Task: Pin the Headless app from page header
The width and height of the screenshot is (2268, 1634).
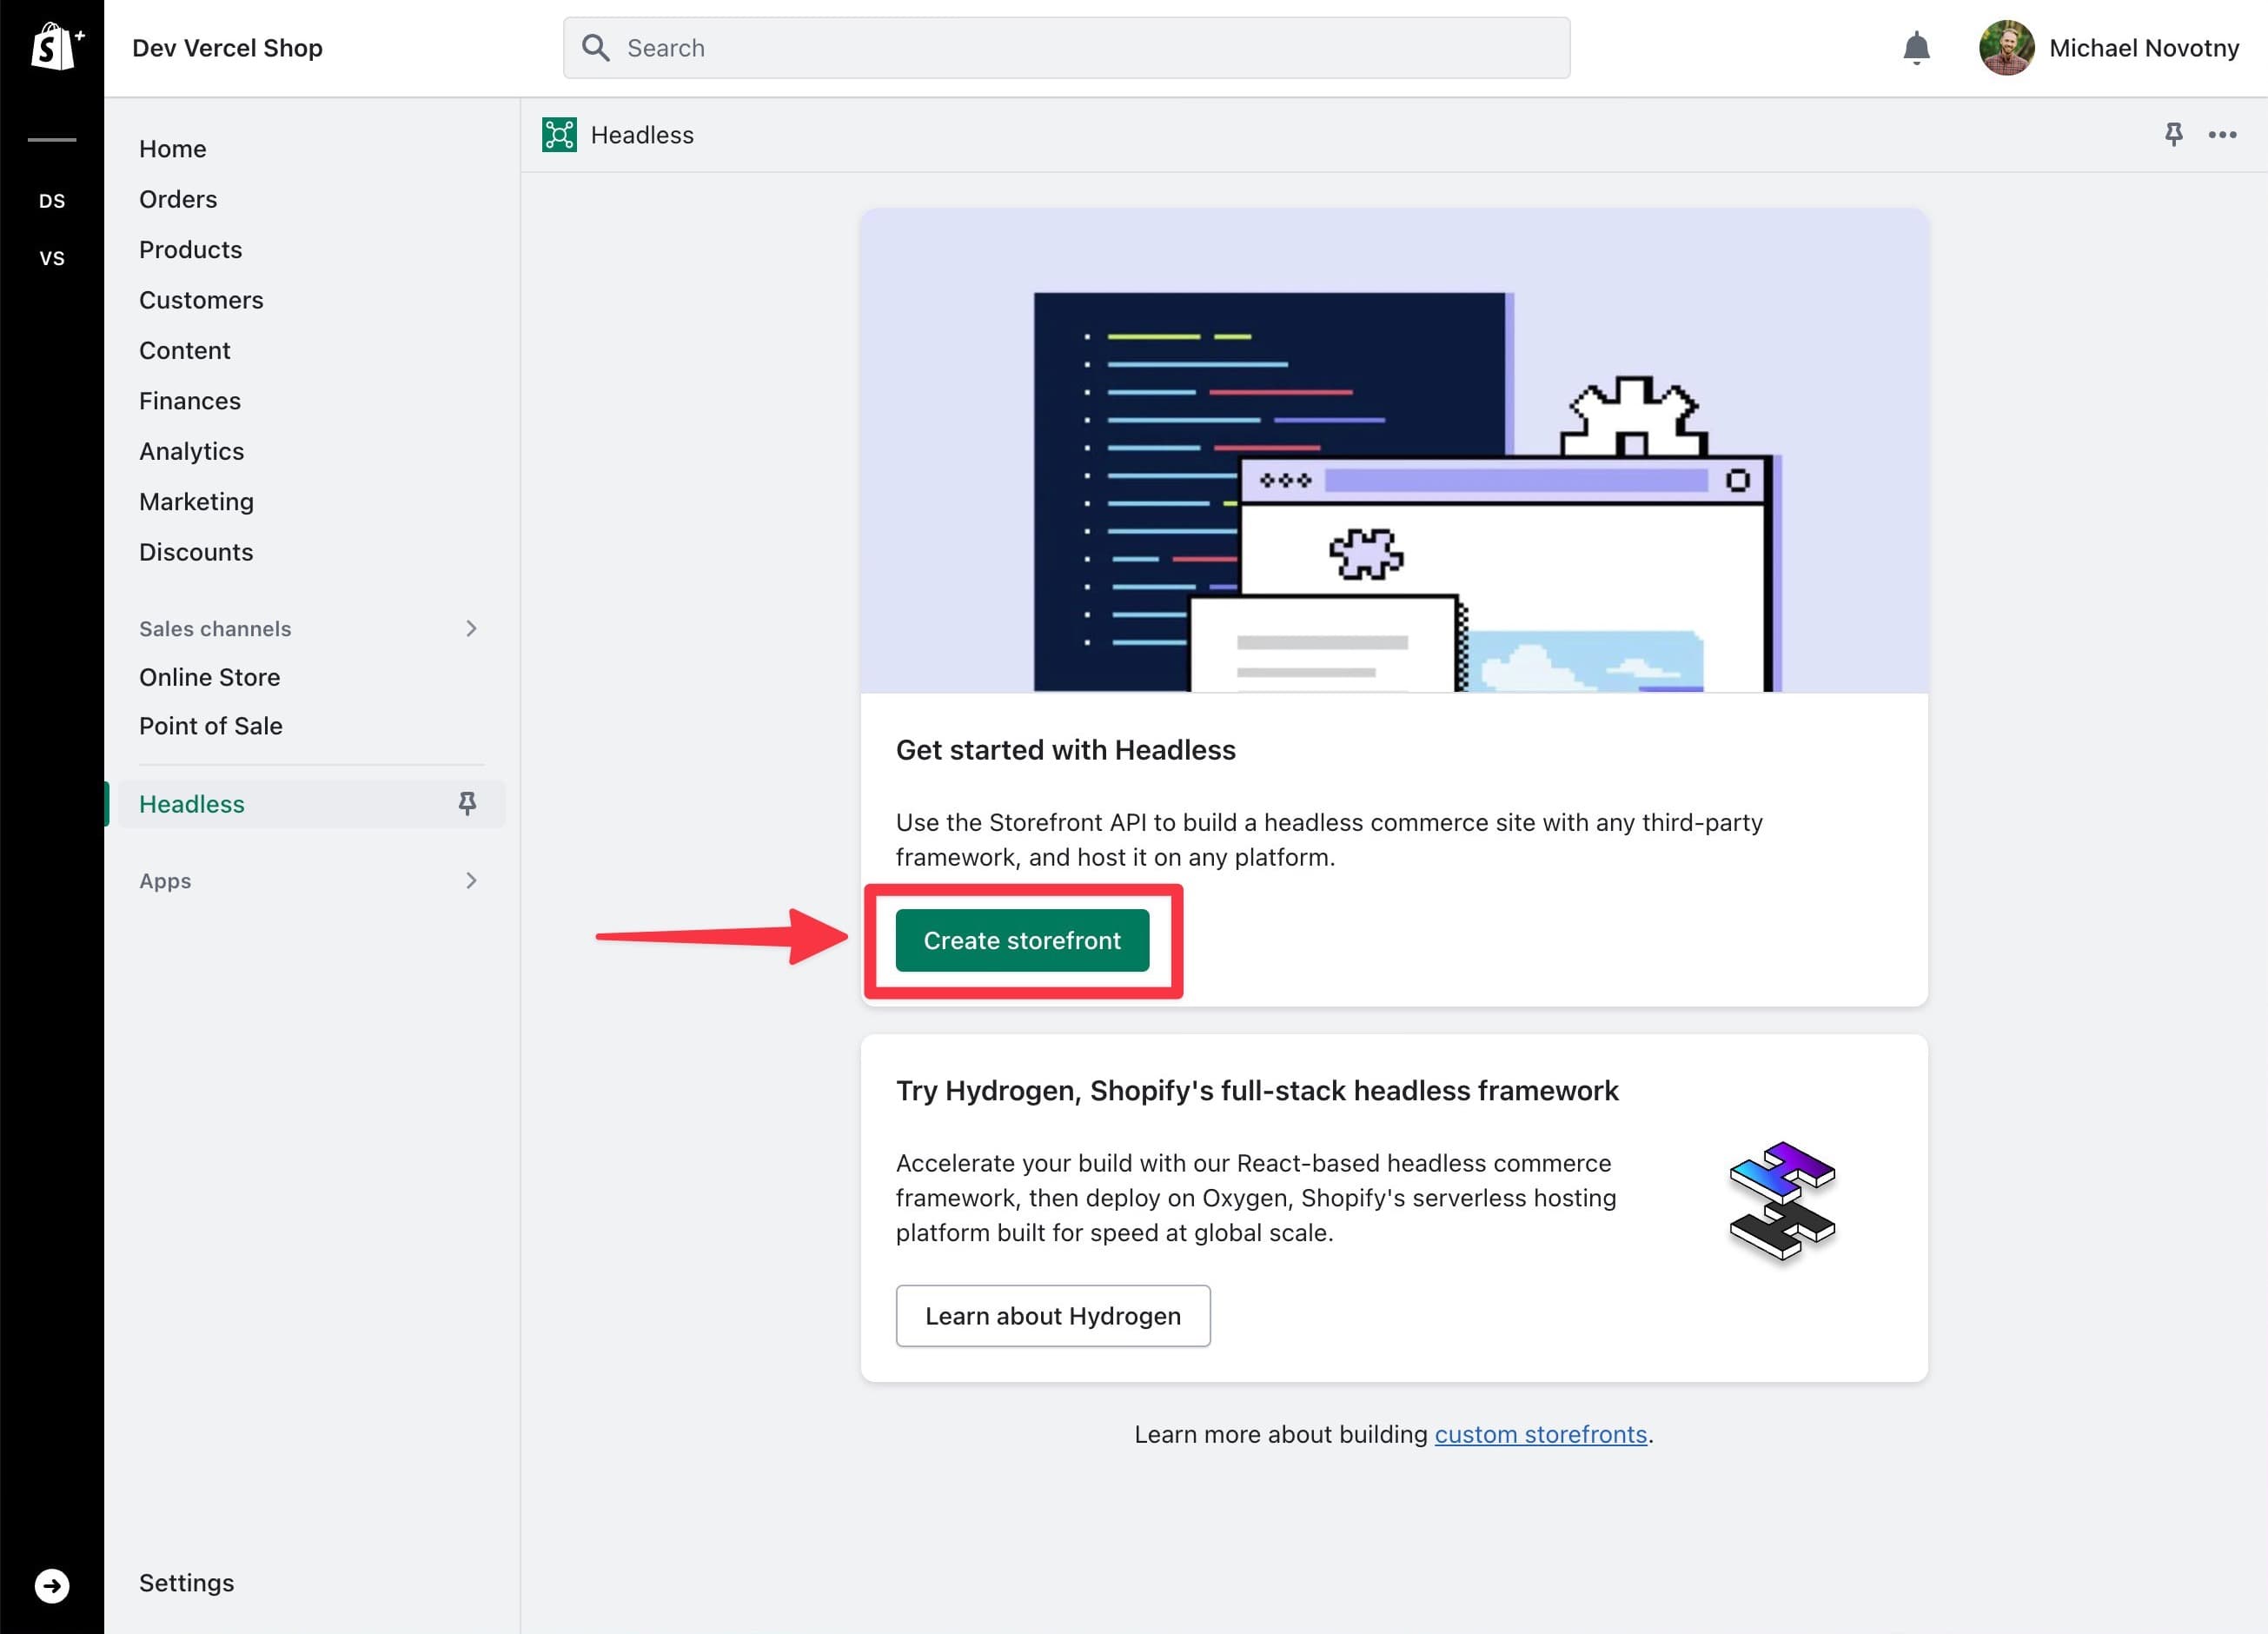Action: click(x=2173, y=134)
